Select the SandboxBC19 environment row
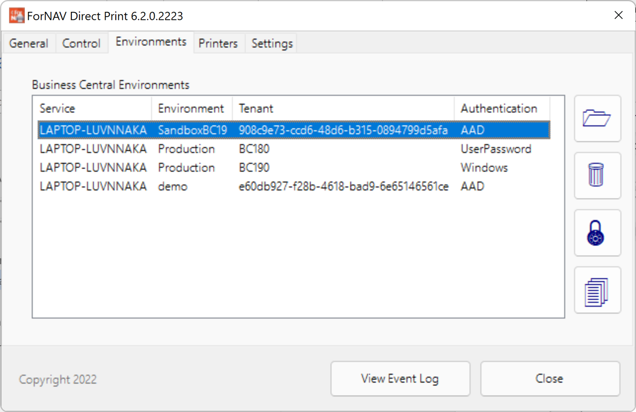 [294, 130]
